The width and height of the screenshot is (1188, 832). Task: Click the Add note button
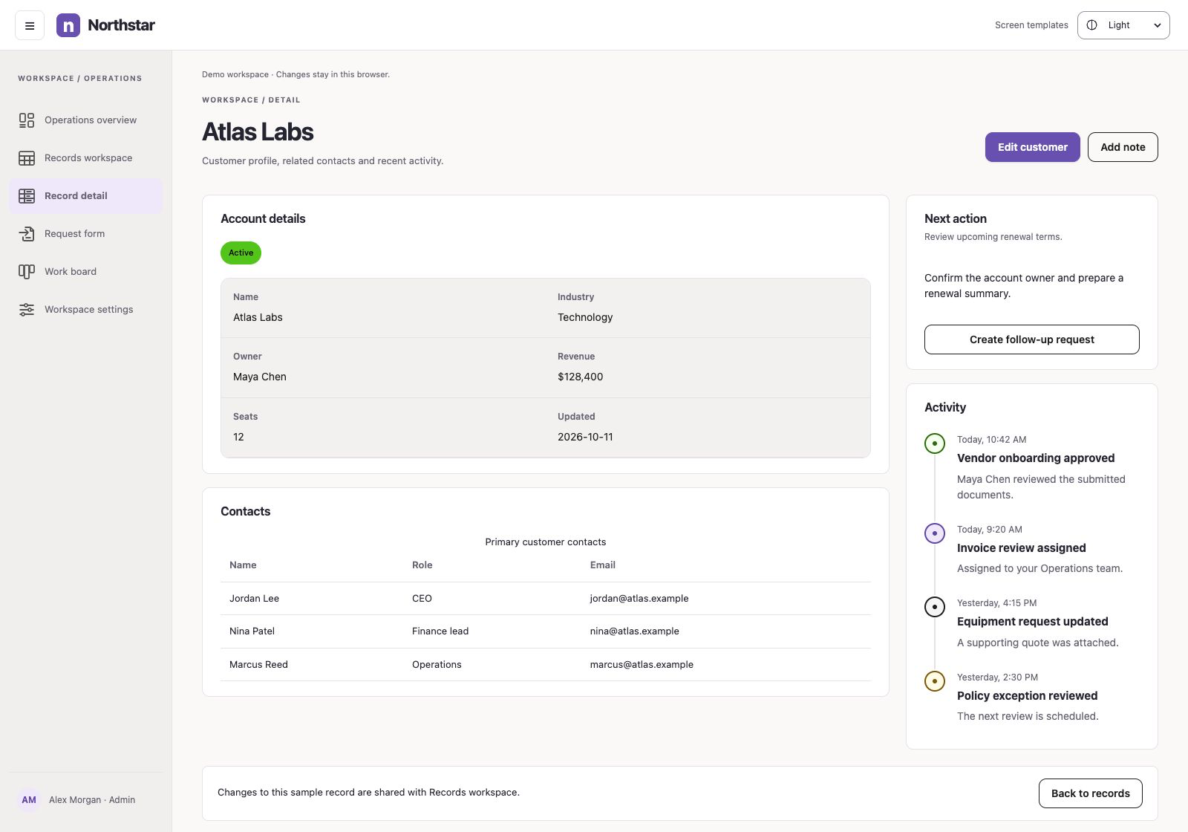click(x=1123, y=147)
